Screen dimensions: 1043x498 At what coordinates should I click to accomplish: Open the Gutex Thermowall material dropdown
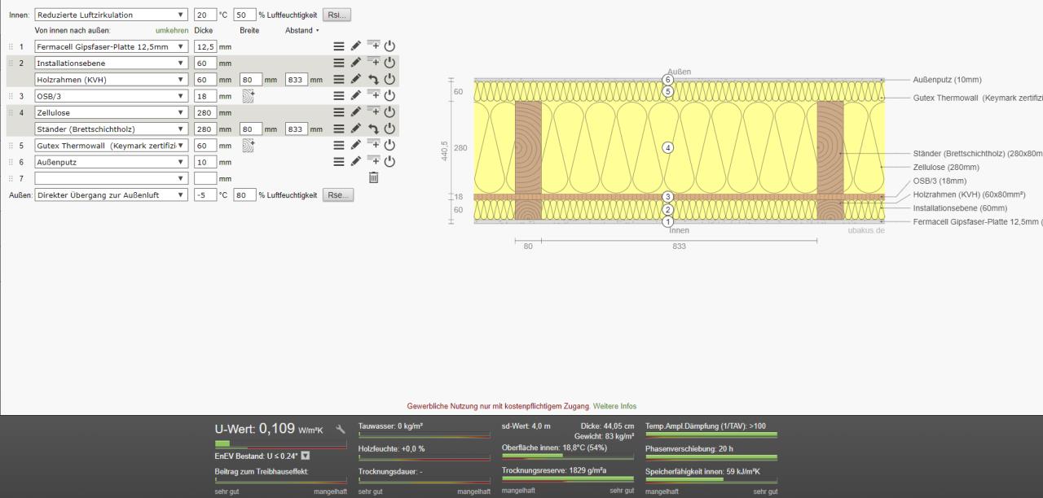111,145
